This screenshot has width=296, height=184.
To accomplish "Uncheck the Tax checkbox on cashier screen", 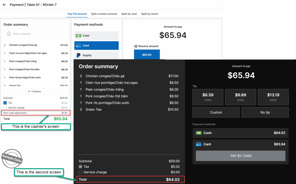I will (5, 103).
